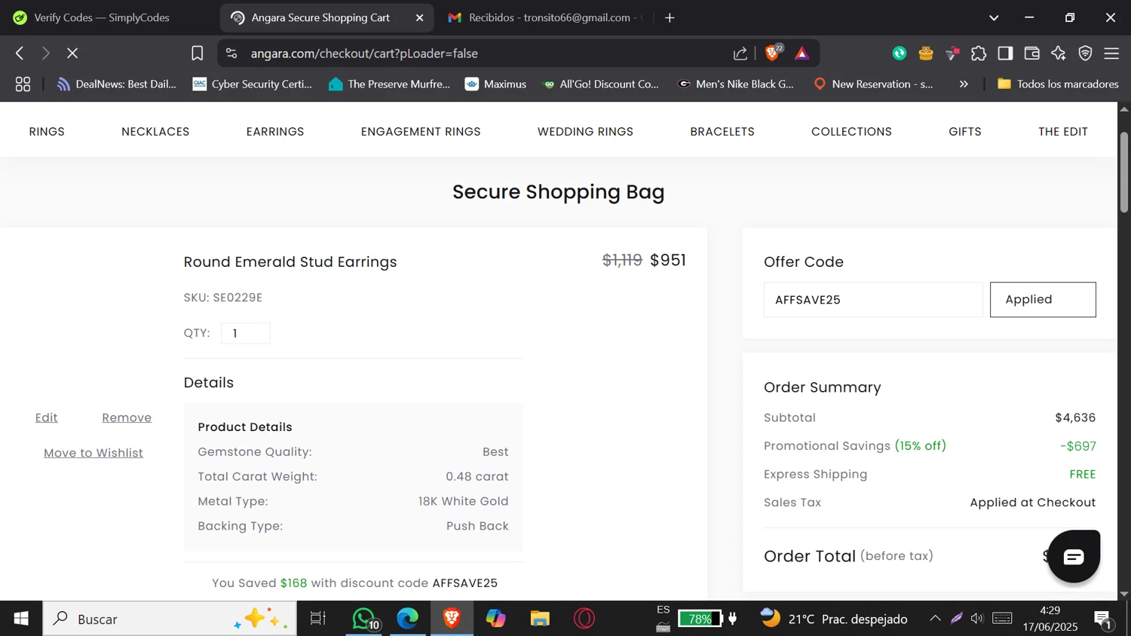The image size is (1131, 636).
Task: Close the Angara Secure Shopping Cart tab
Action: pos(420,17)
